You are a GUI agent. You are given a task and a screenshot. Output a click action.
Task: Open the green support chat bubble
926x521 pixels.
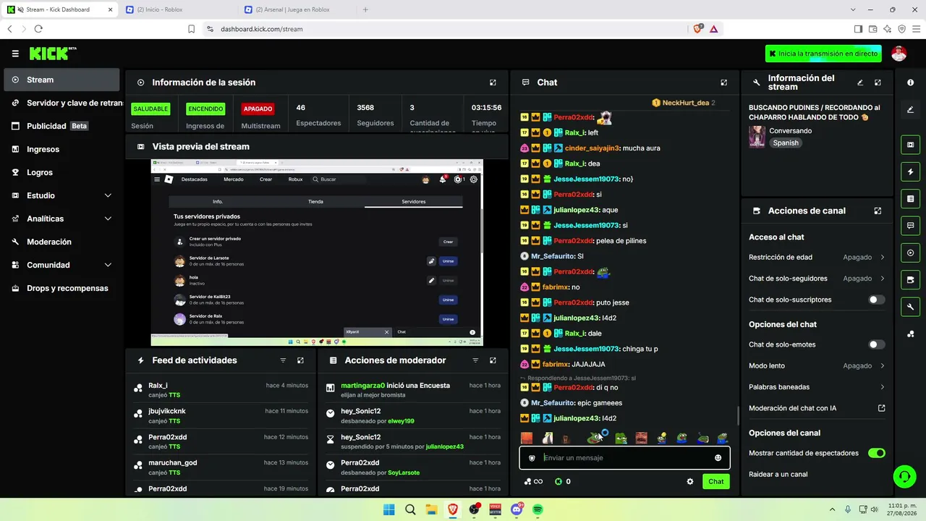904,476
